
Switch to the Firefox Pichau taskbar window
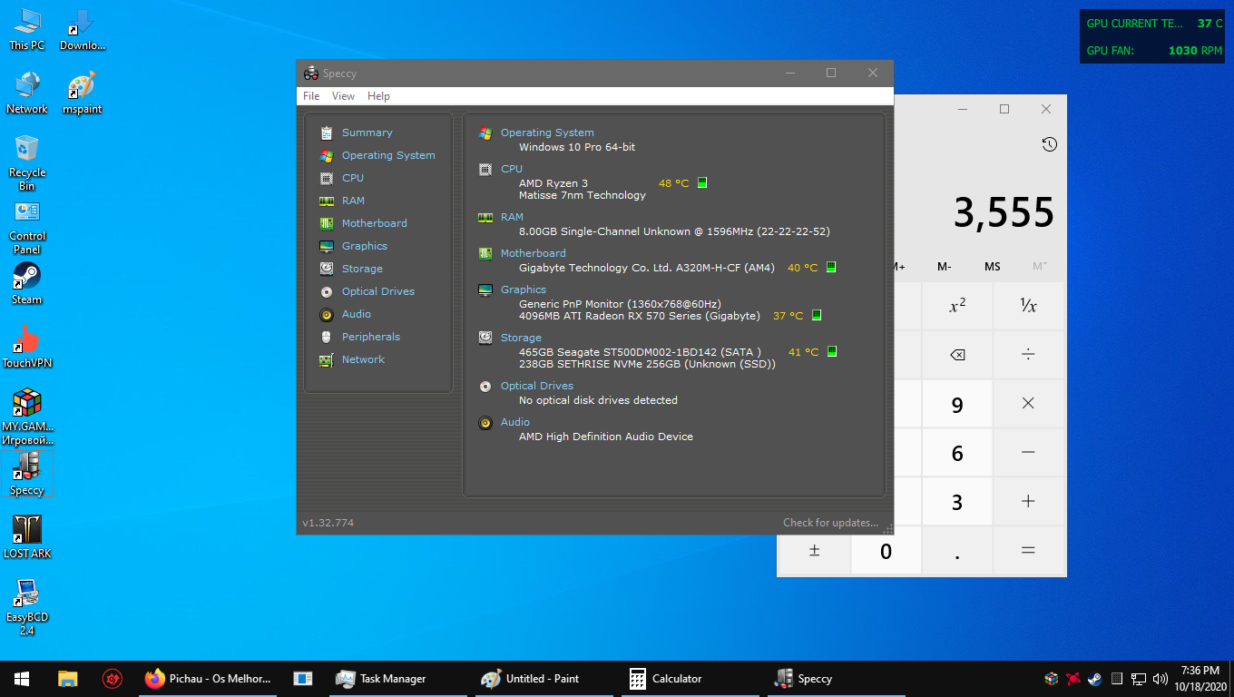[x=209, y=679]
